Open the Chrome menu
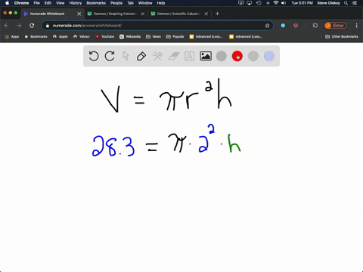363x272 pixels. pos(21,3)
